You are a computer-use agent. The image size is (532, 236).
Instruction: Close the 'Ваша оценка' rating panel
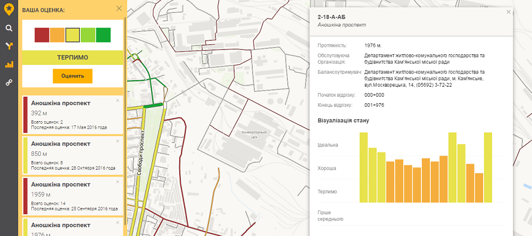coord(119,9)
